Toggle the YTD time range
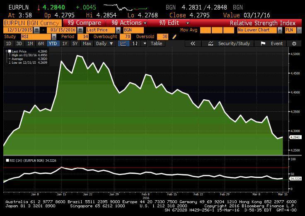The width and height of the screenshot is (305, 216). [x=53, y=43]
